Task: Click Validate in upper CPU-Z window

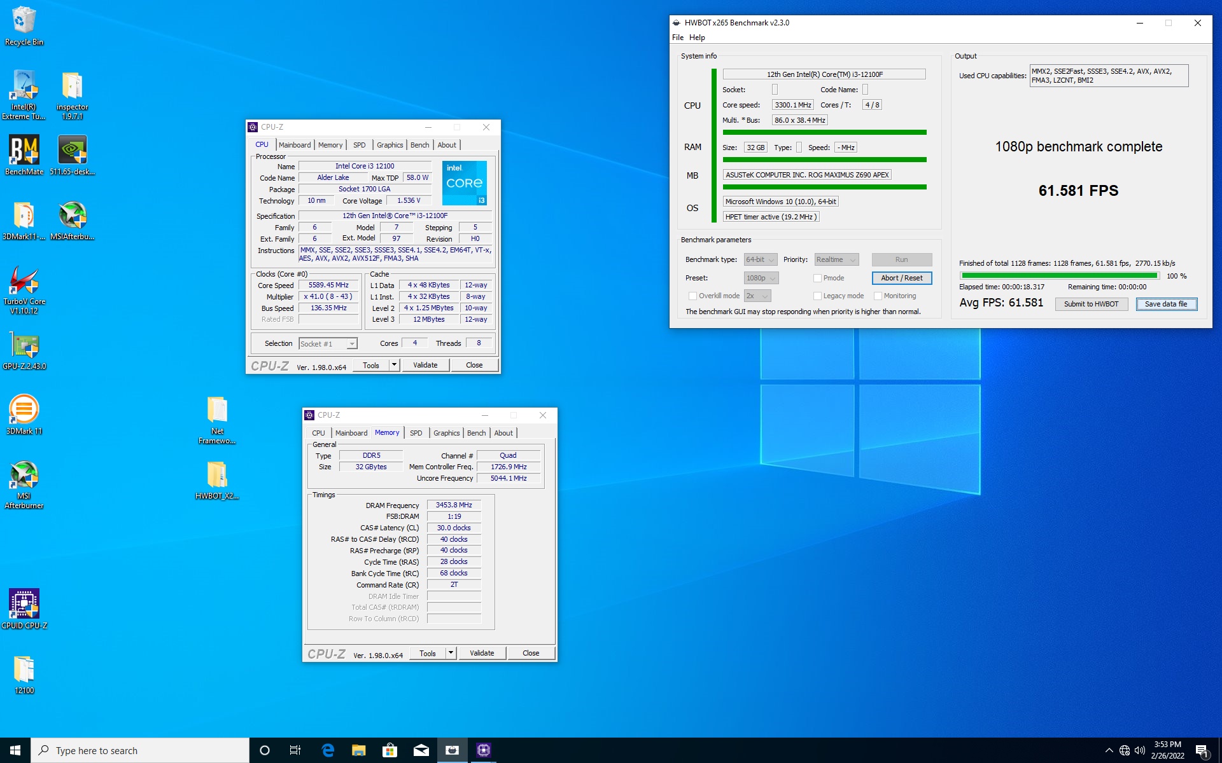Action: pos(425,365)
